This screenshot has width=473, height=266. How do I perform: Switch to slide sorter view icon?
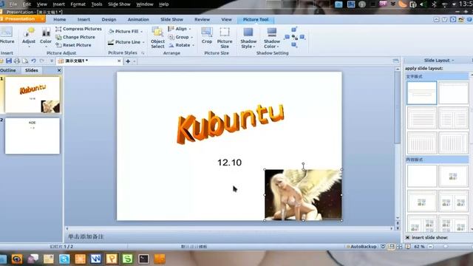click(399, 246)
